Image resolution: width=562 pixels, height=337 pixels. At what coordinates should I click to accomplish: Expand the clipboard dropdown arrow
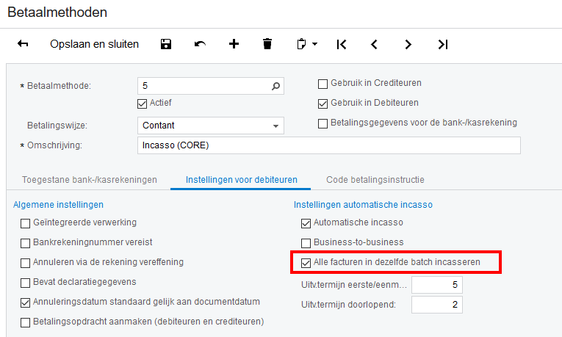tap(315, 44)
